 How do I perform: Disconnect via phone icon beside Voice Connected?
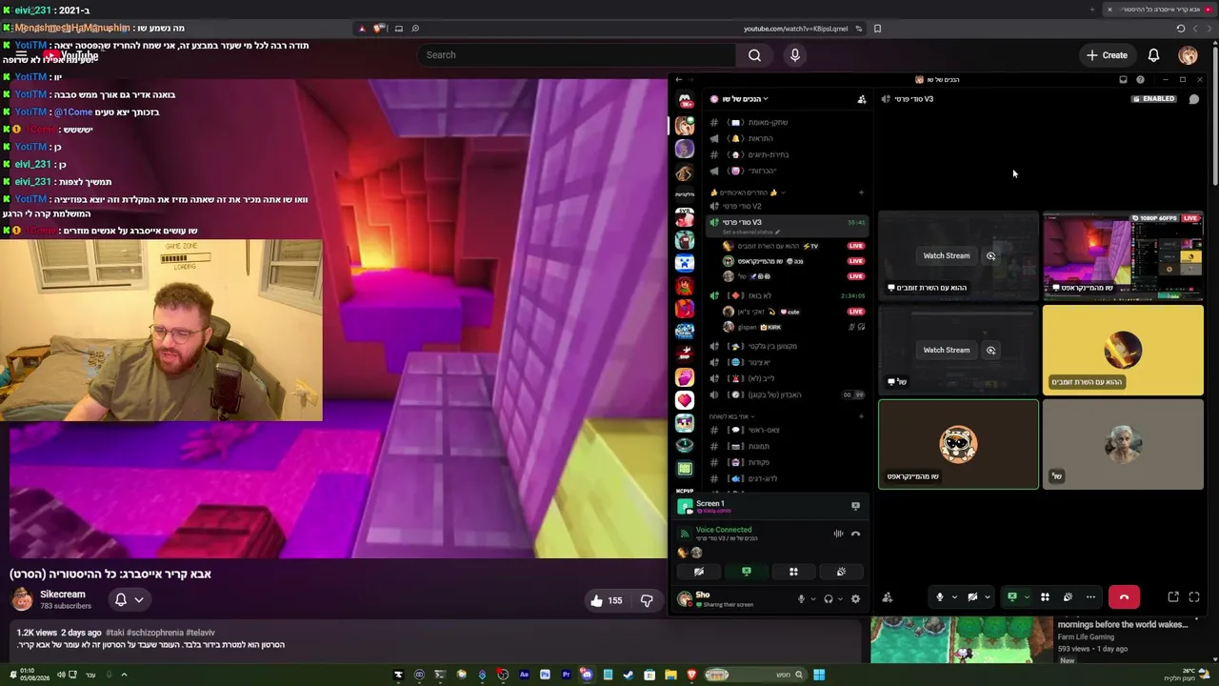click(855, 534)
